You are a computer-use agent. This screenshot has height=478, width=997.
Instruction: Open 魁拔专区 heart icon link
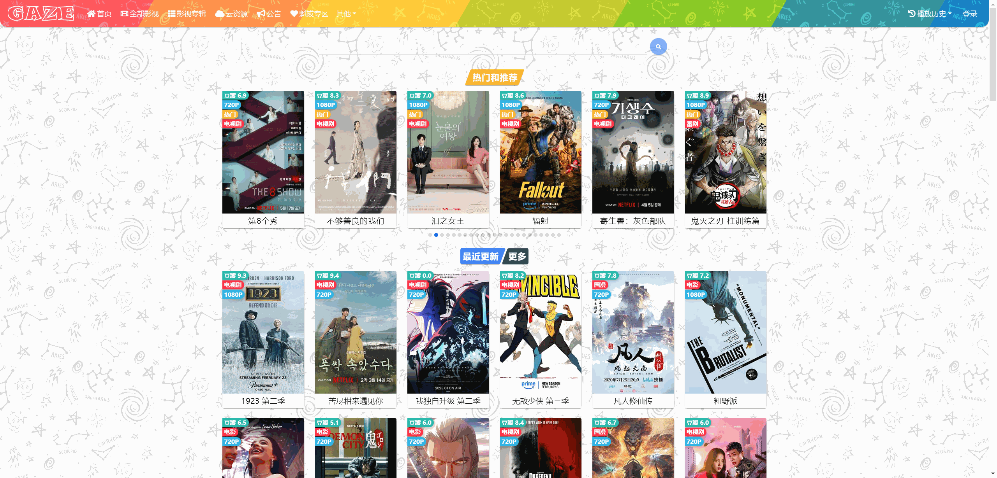click(x=309, y=14)
